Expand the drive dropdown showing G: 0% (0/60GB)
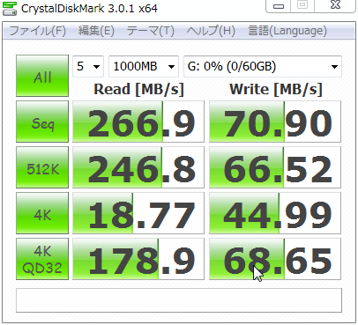The width and height of the screenshot is (358, 325). (x=263, y=66)
